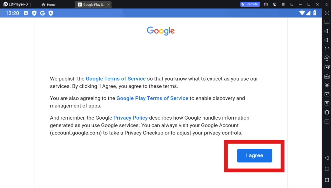Viewport: 331px width, 188px height.
Task: Click the volume up icon
Action: tap(327, 31)
